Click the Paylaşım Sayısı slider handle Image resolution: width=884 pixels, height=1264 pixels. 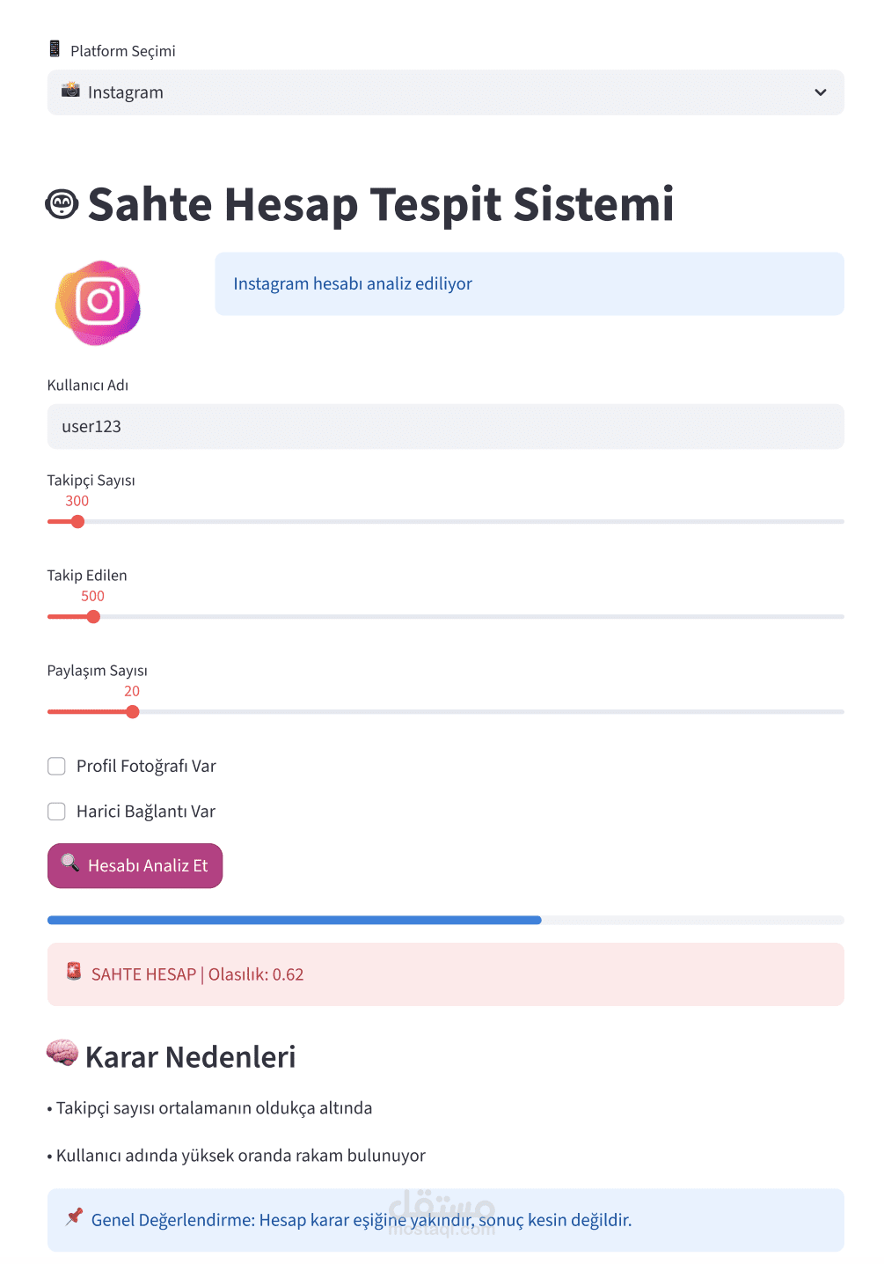[x=133, y=712]
